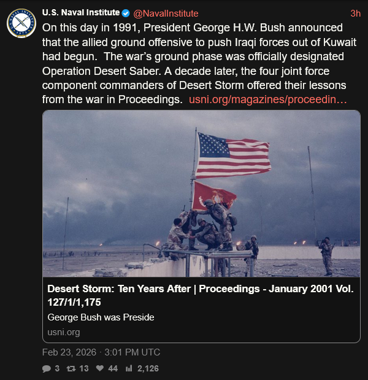Viewport: 368px width, 380px height.
Task: Click the Feb 23, 2026 date stamp
Action: tap(101, 352)
